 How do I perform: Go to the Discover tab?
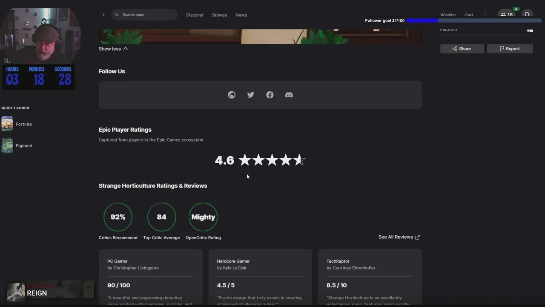click(195, 15)
